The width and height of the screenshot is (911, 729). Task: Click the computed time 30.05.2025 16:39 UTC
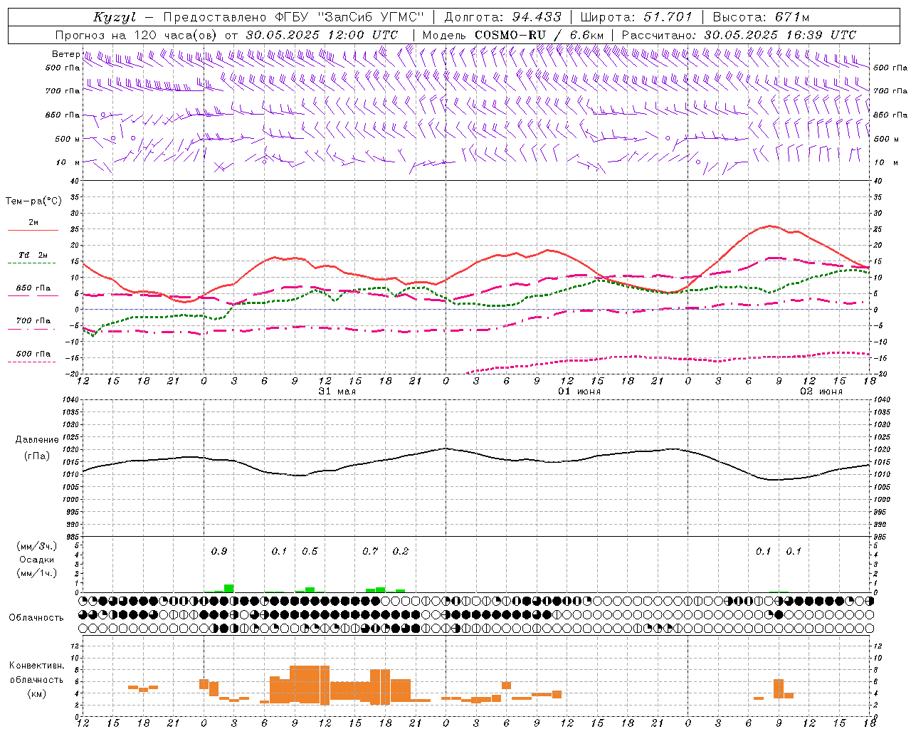coord(780,35)
